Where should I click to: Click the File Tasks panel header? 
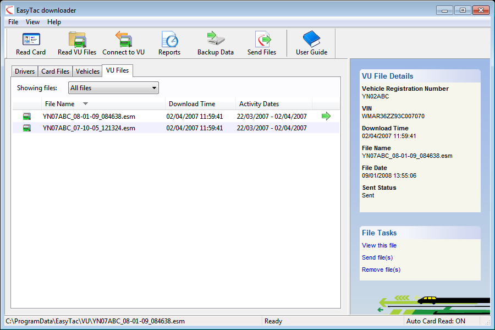pyautogui.click(x=420, y=233)
